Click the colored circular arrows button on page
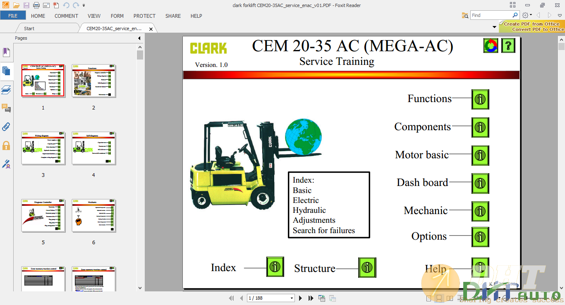Viewport: 565px width, 305px height. pyautogui.click(x=491, y=45)
